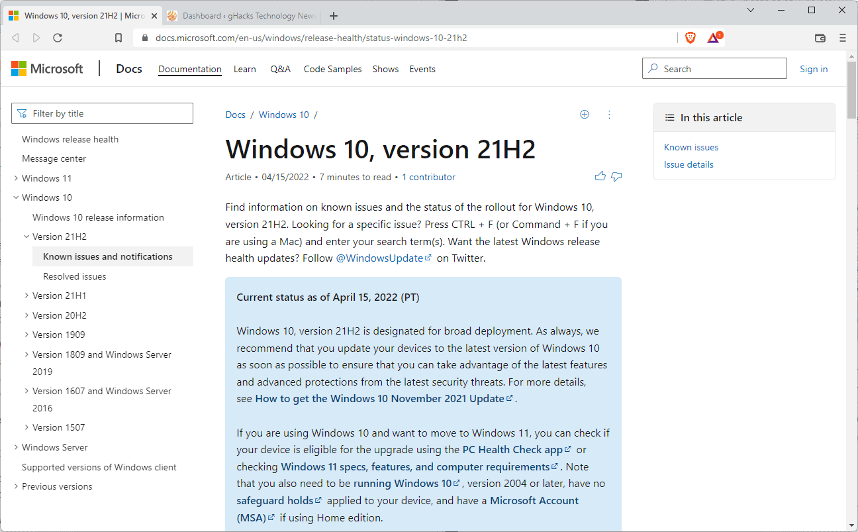Open the tab search chevron in title bar

(x=751, y=10)
